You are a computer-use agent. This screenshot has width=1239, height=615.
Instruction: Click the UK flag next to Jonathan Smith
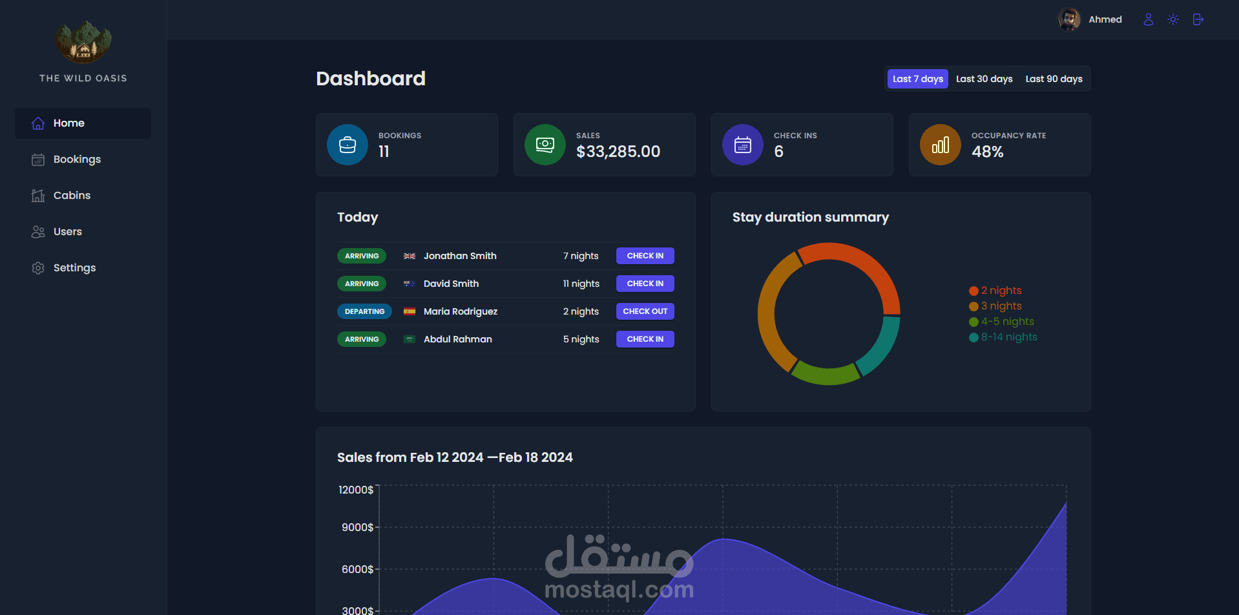click(x=410, y=256)
